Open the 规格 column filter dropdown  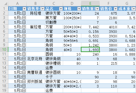click(79, 9)
